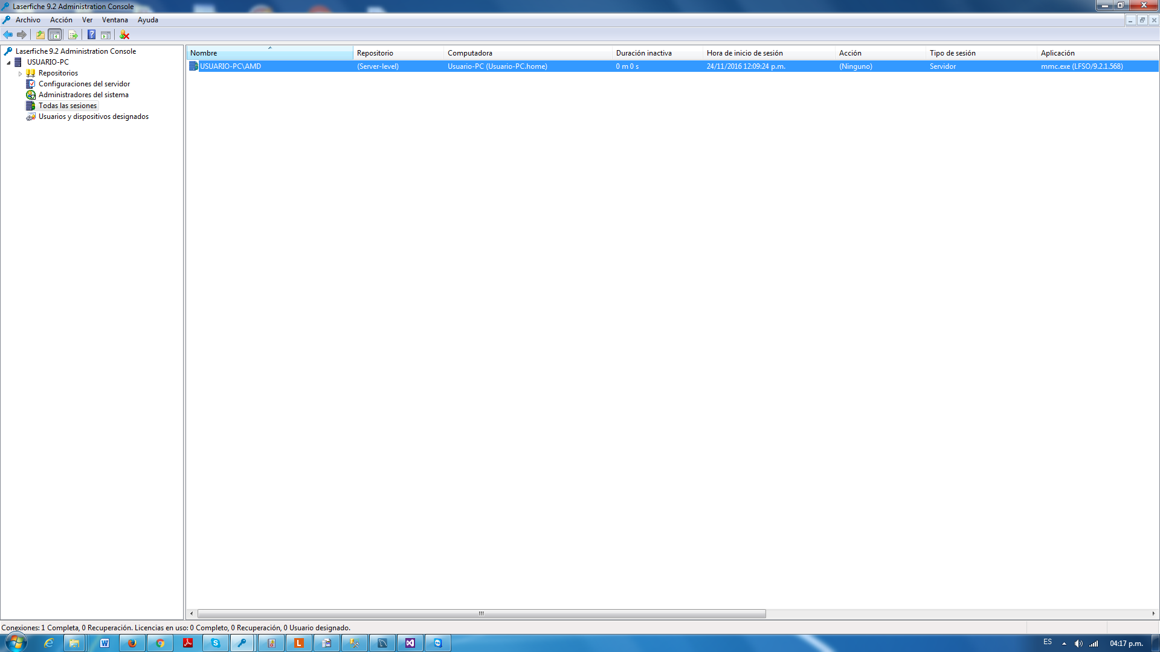1160x652 pixels.
Task: Sort by Tipo de sesión column header
Action: coord(981,53)
